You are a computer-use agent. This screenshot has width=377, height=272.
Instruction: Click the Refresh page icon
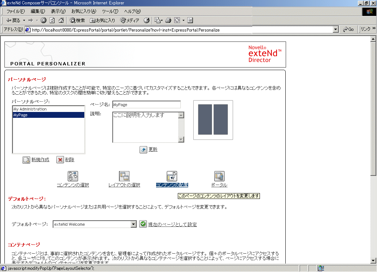pos(52,20)
